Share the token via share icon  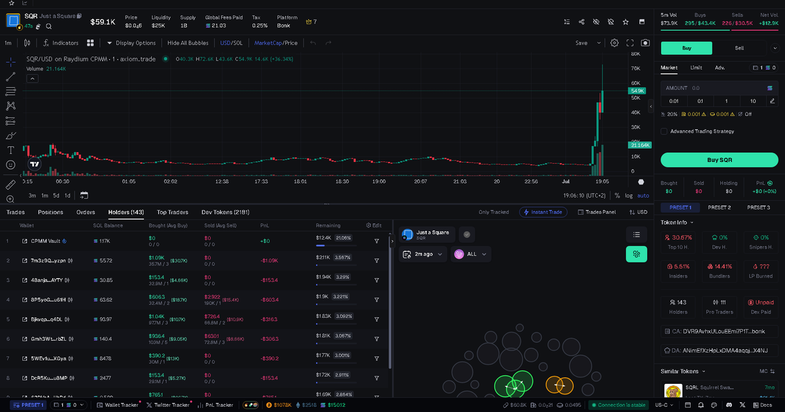coord(582,22)
